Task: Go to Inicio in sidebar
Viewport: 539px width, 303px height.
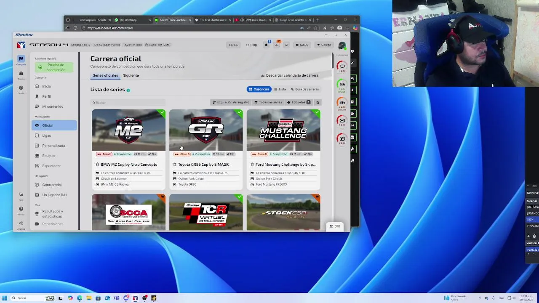Action: click(x=54, y=86)
